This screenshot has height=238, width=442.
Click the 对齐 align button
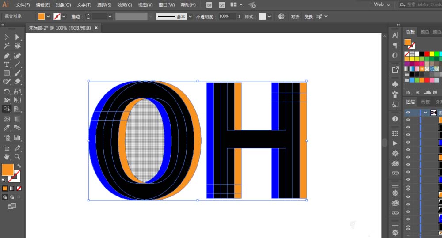(x=295, y=17)
